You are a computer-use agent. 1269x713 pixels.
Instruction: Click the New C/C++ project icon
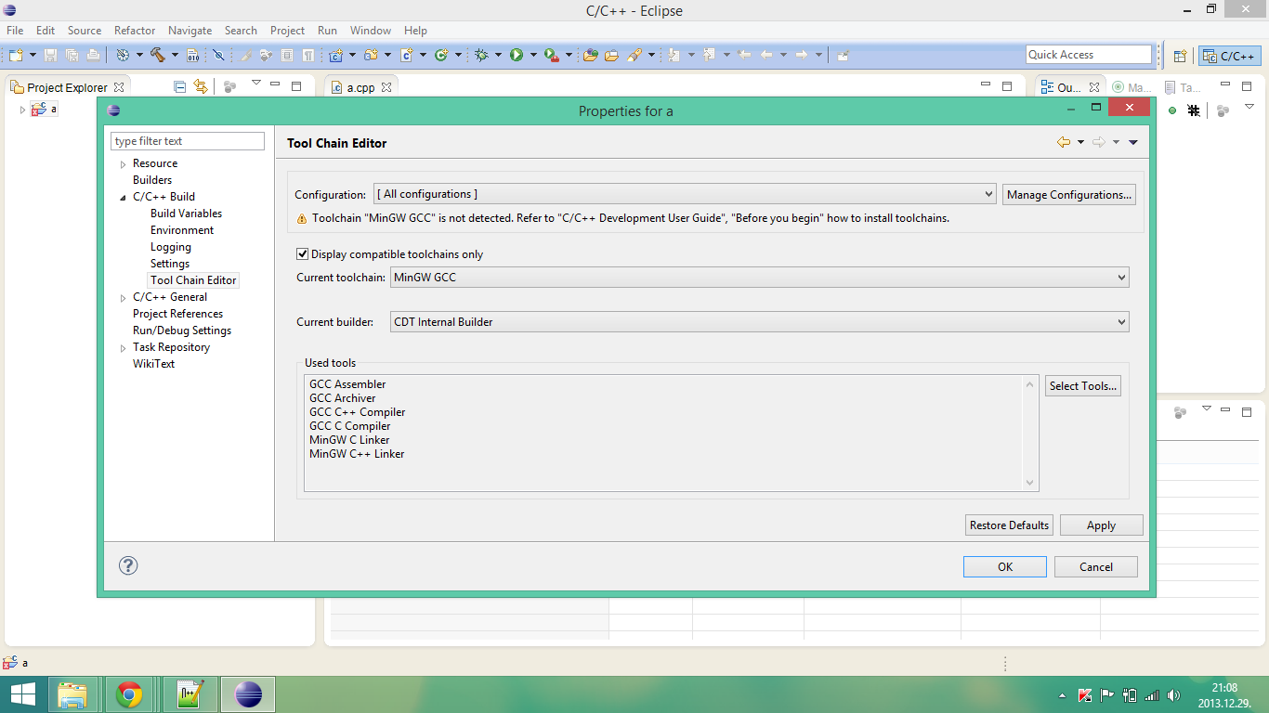point(335,55)
